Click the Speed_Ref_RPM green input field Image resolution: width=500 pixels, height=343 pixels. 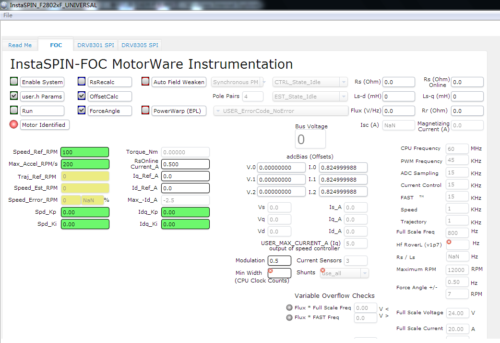[x=85, y=152]
